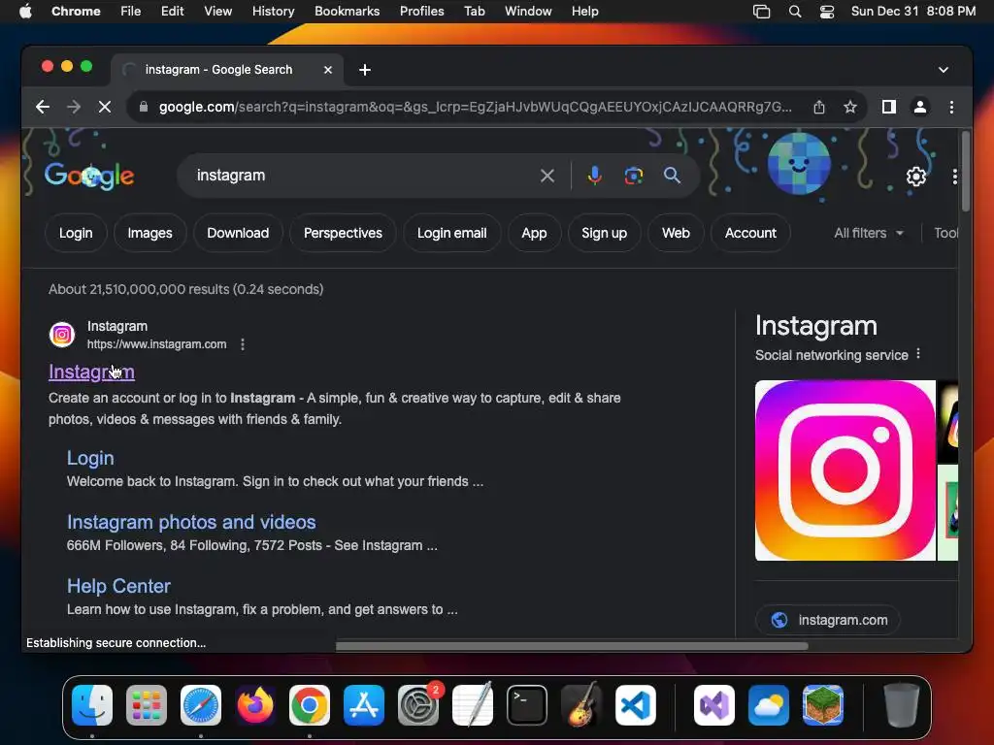Launch Finder from the dock
The height and width of the screenshot is (745, 994).
pyautogui.click(x=92, y=705)
